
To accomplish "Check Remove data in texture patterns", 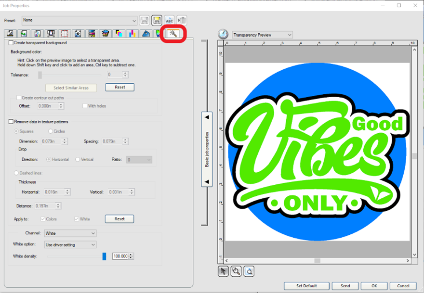I will 11,122.
